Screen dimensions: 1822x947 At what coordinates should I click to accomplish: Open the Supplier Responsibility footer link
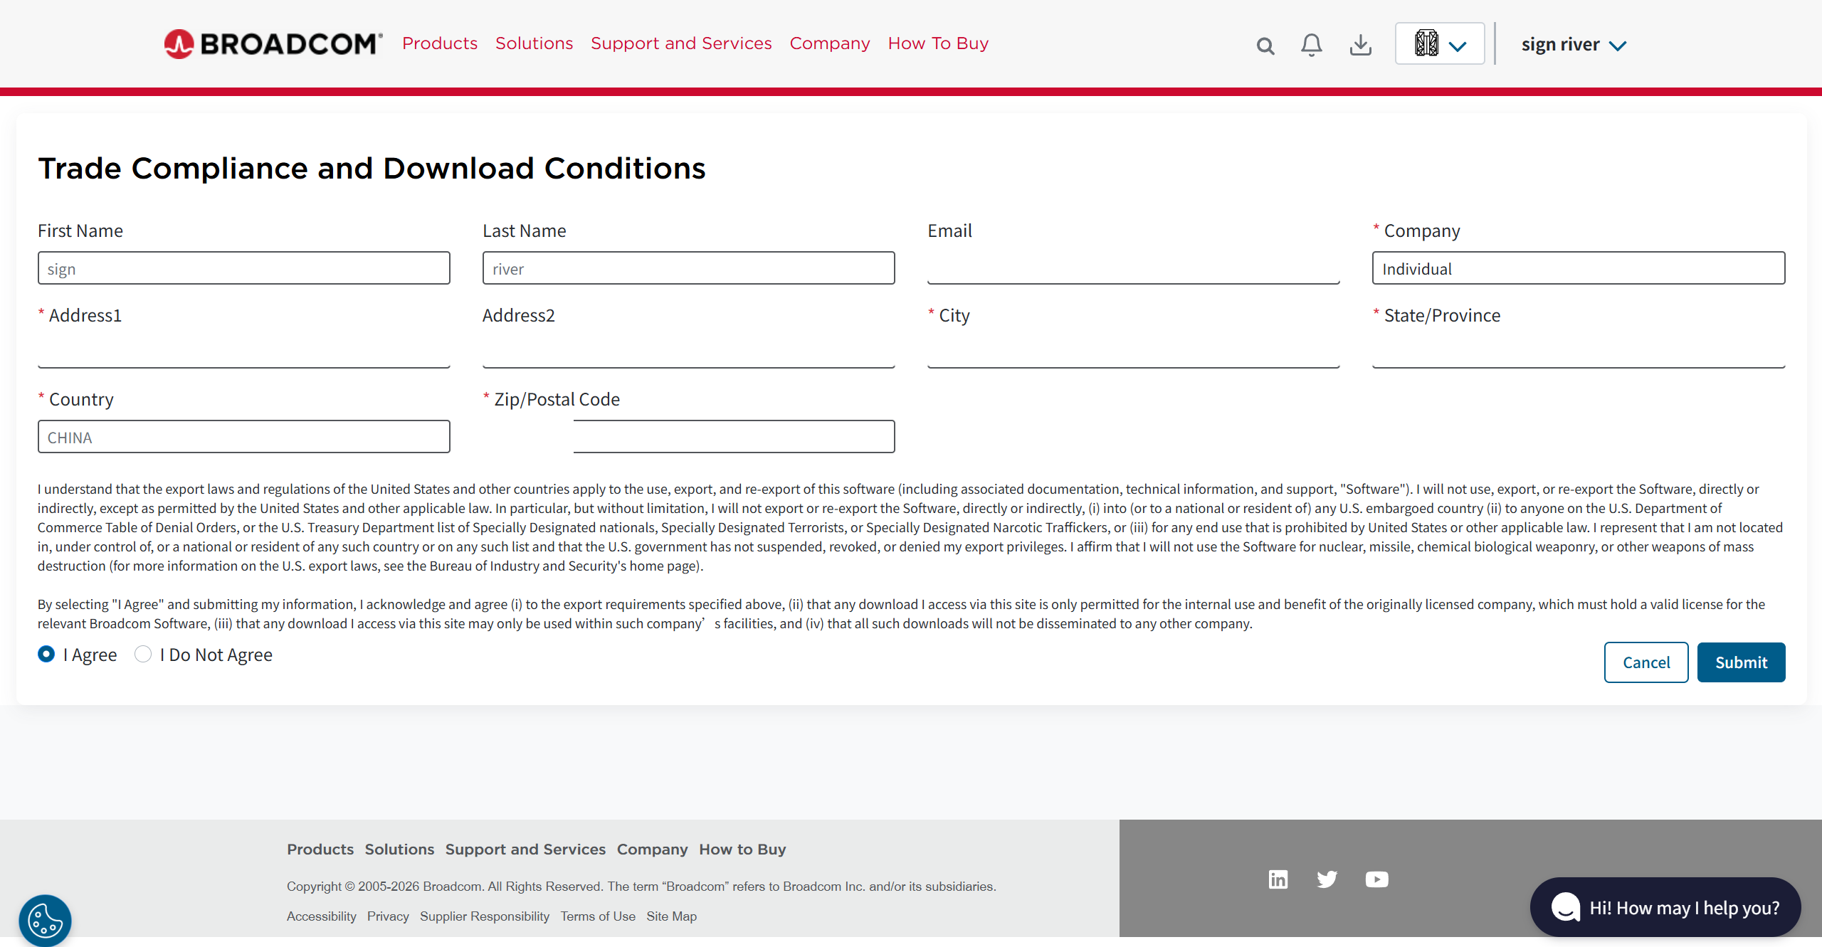[485, 916]
